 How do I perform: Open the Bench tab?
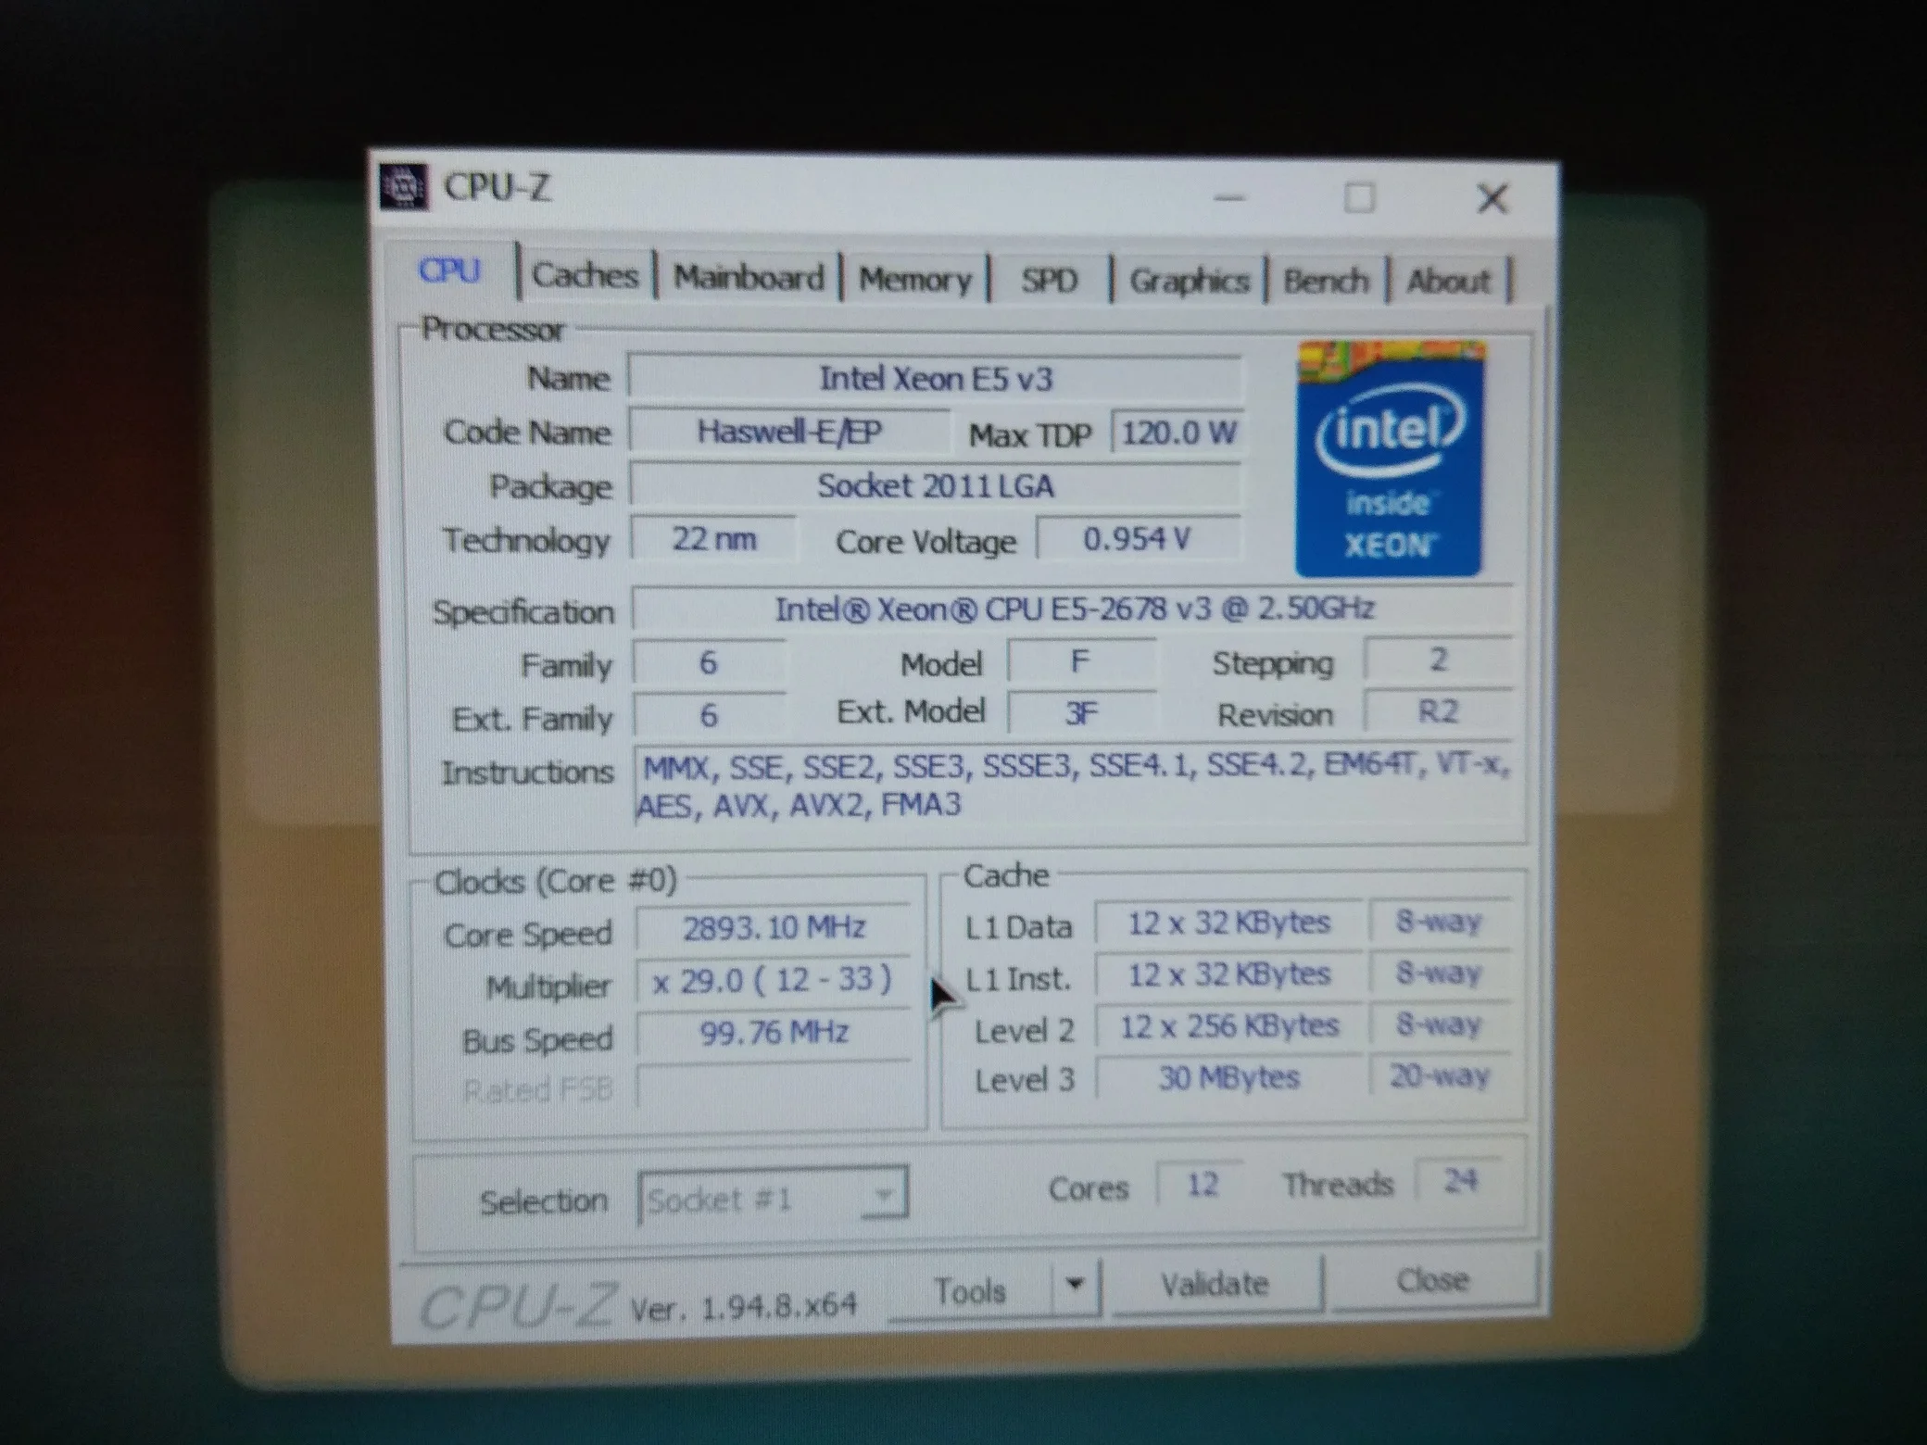tap(1325, 281)
